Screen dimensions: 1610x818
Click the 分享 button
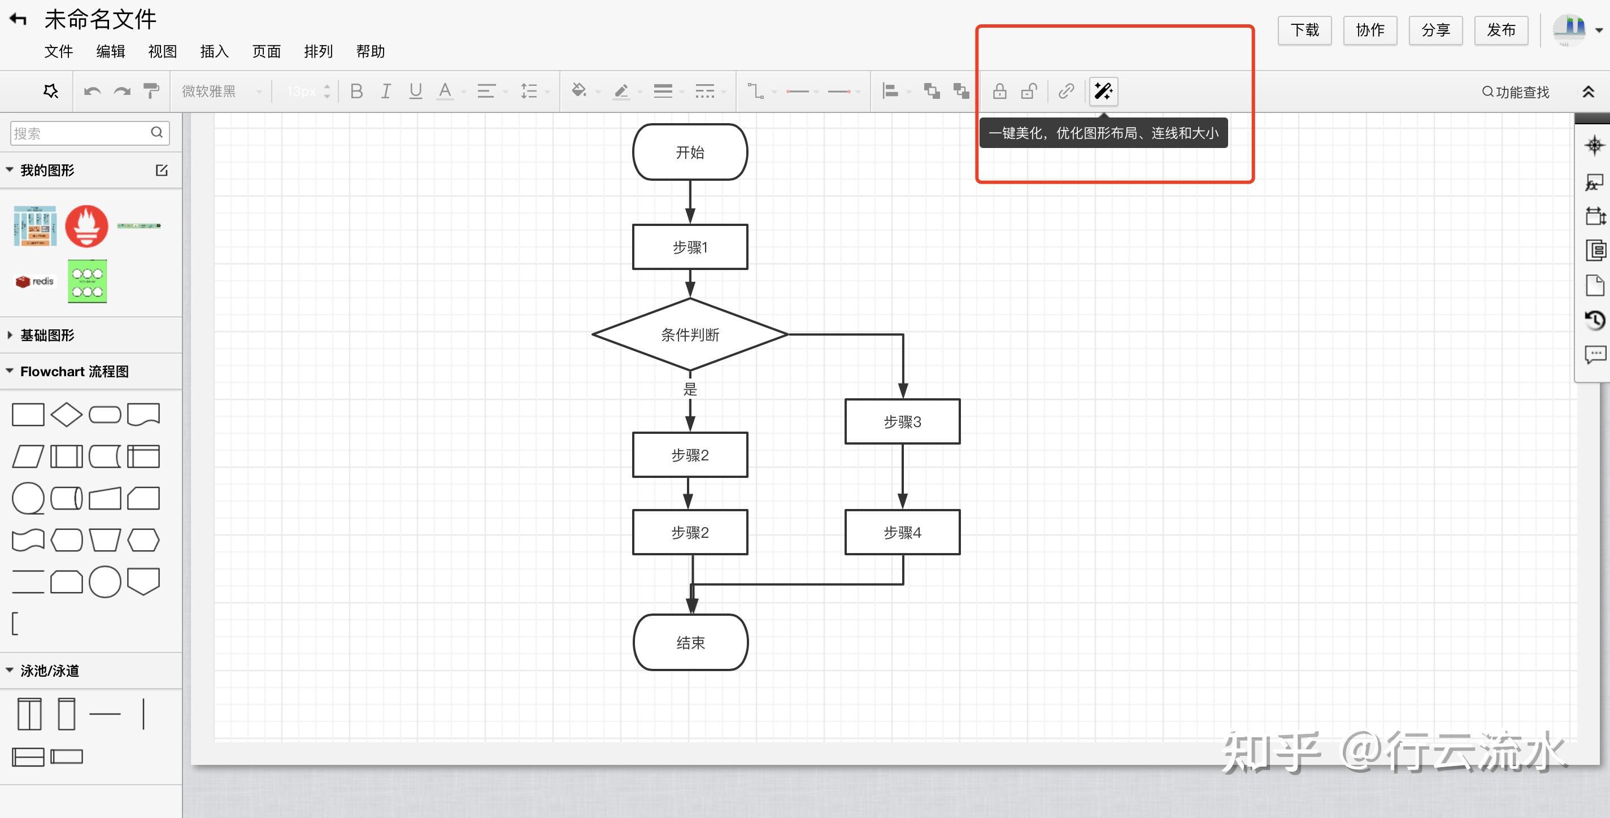pyautogui.click(x=1435, y=30)
